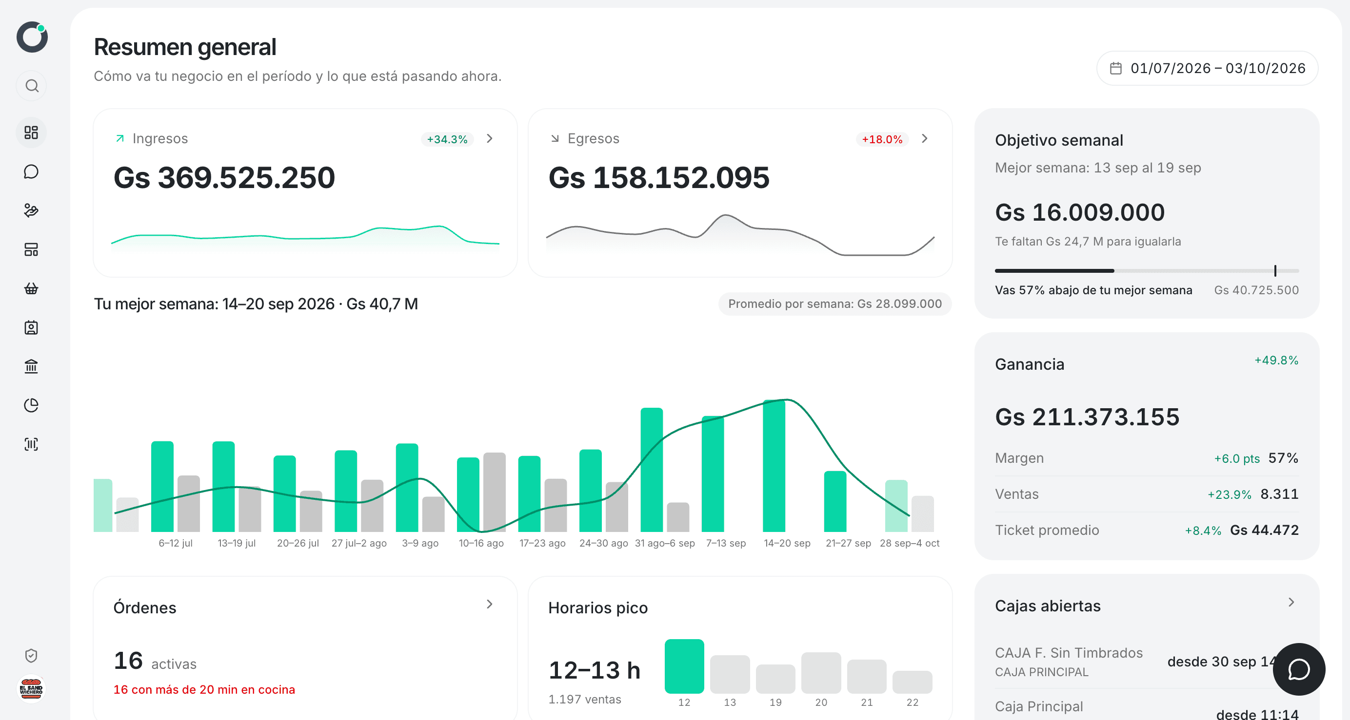Expand the Egresos card chevron

pyautogui.click(x=924, y=138)
